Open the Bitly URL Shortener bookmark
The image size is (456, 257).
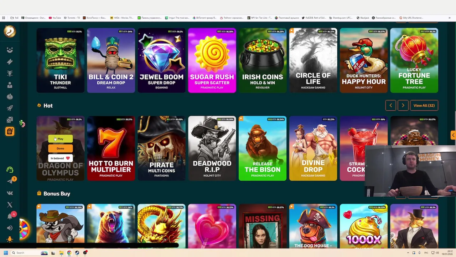pyautogui.click(x=411, y=17)
